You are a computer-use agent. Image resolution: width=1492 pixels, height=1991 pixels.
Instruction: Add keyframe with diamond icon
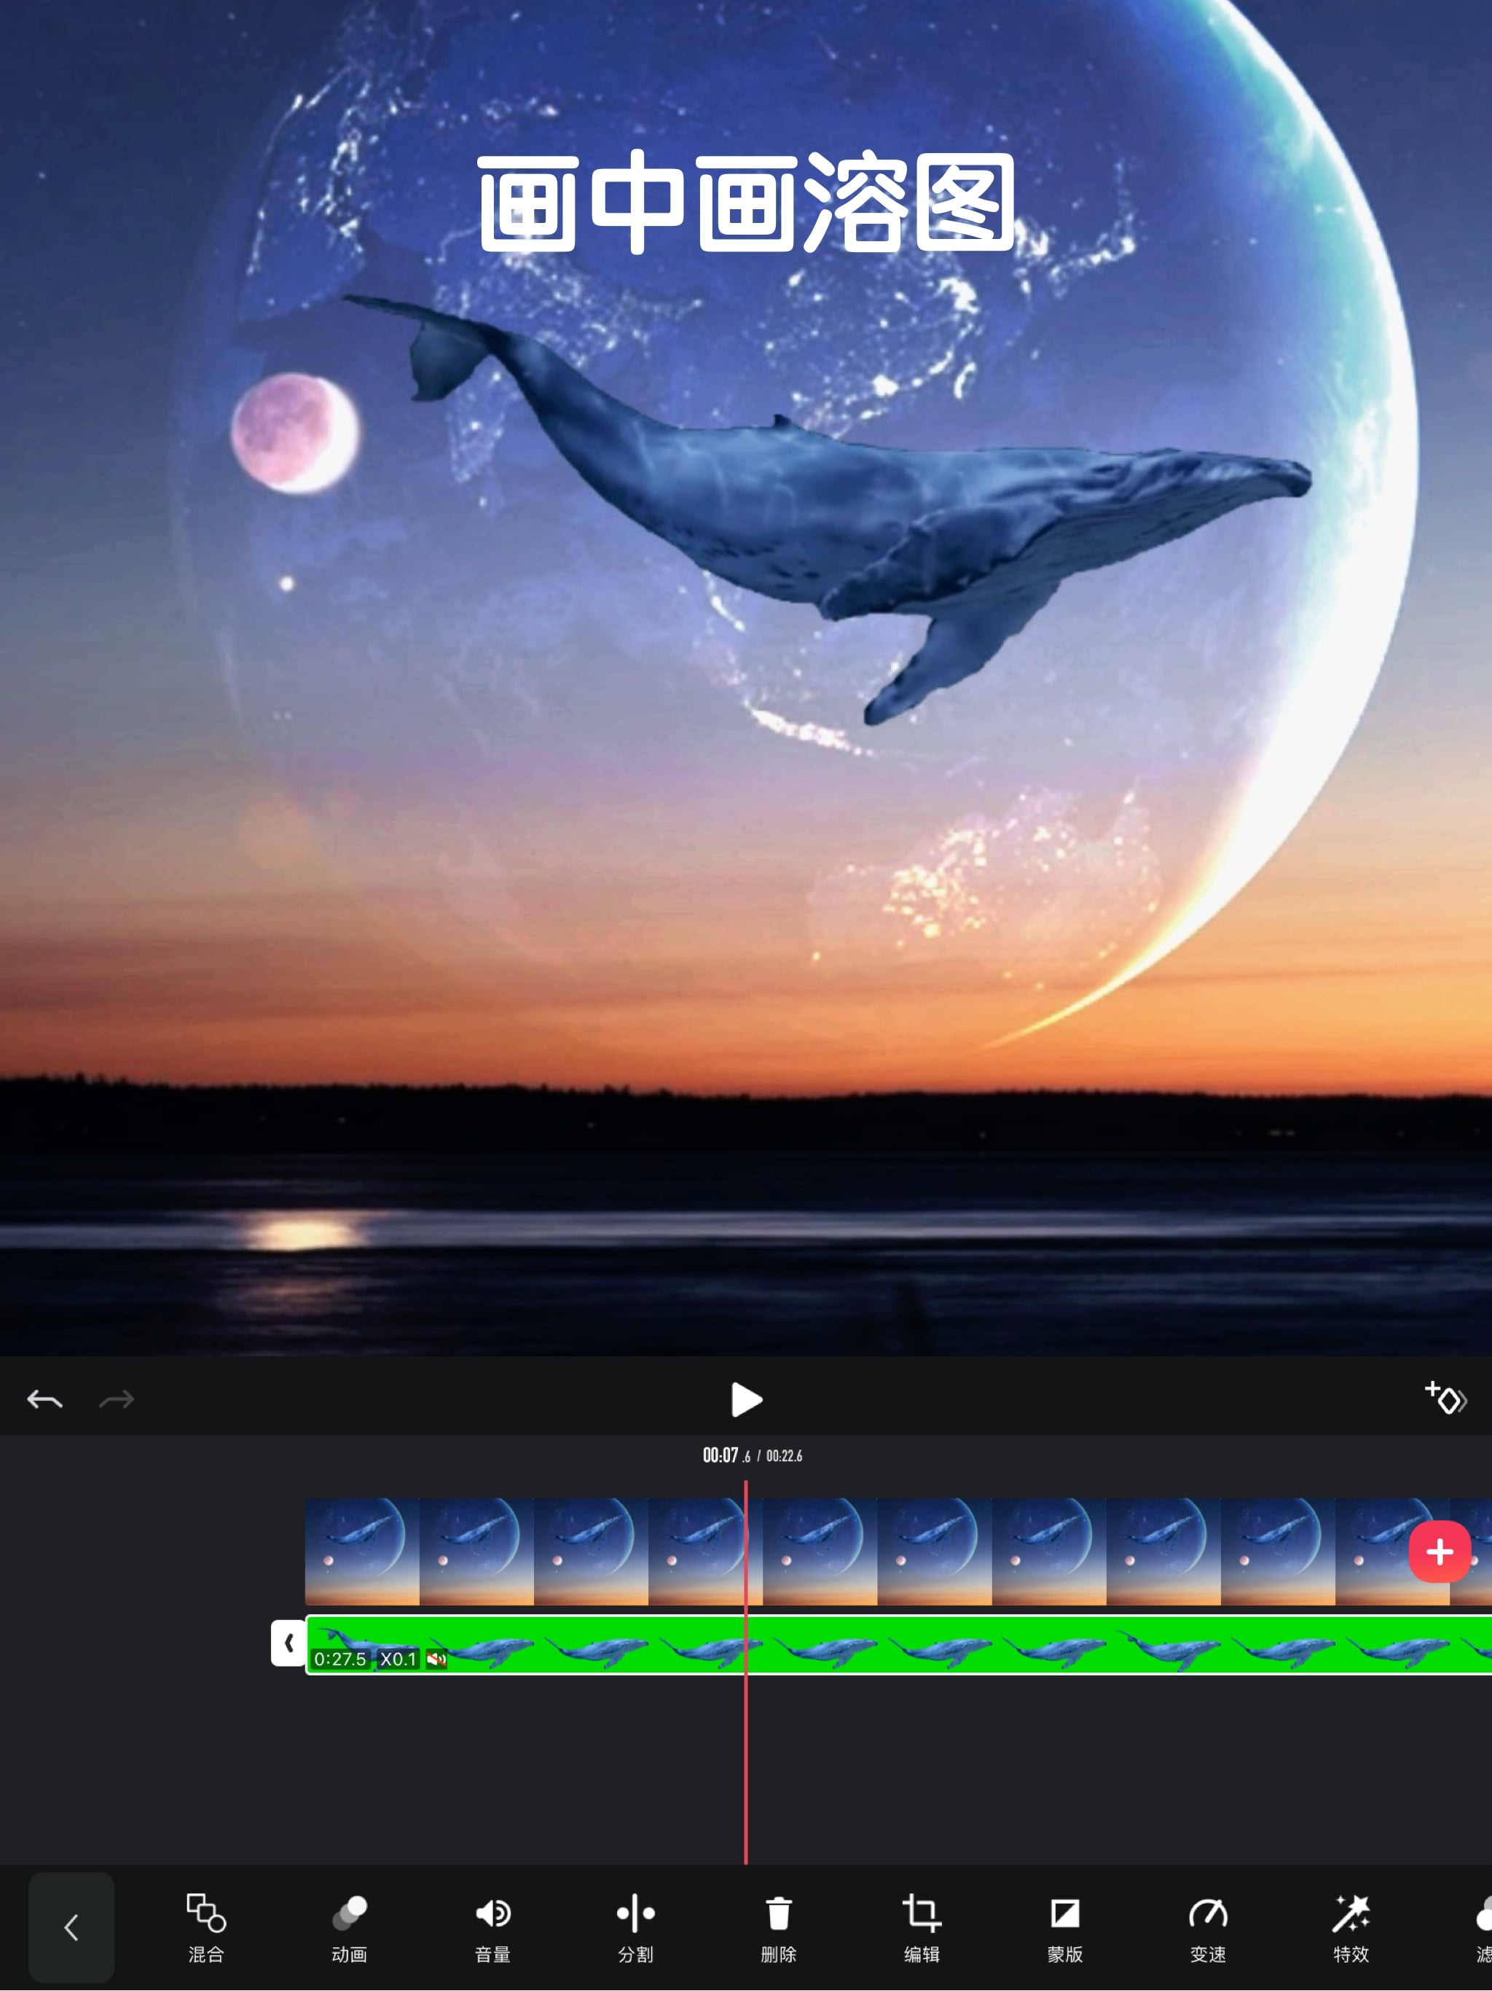[1445, 1400]
